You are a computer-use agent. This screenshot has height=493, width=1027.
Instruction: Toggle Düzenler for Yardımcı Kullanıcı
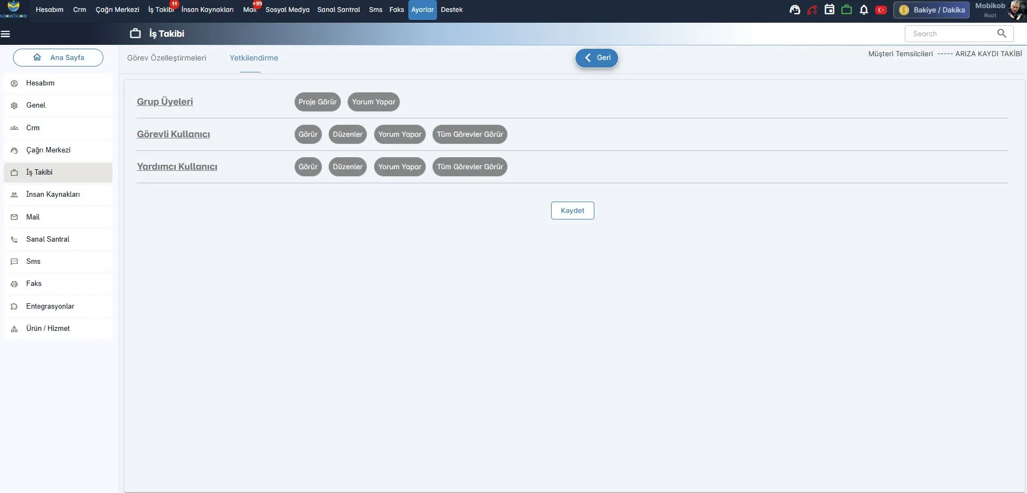coord(347,166)
